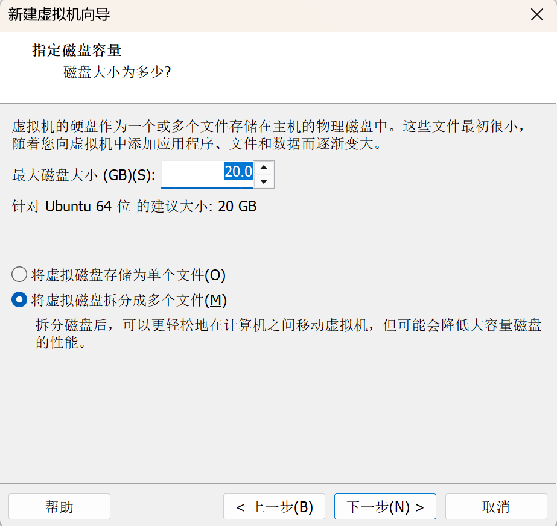557x526 pixels.
Task: Return to the previous wizard step
Action: tap(273, 506)
